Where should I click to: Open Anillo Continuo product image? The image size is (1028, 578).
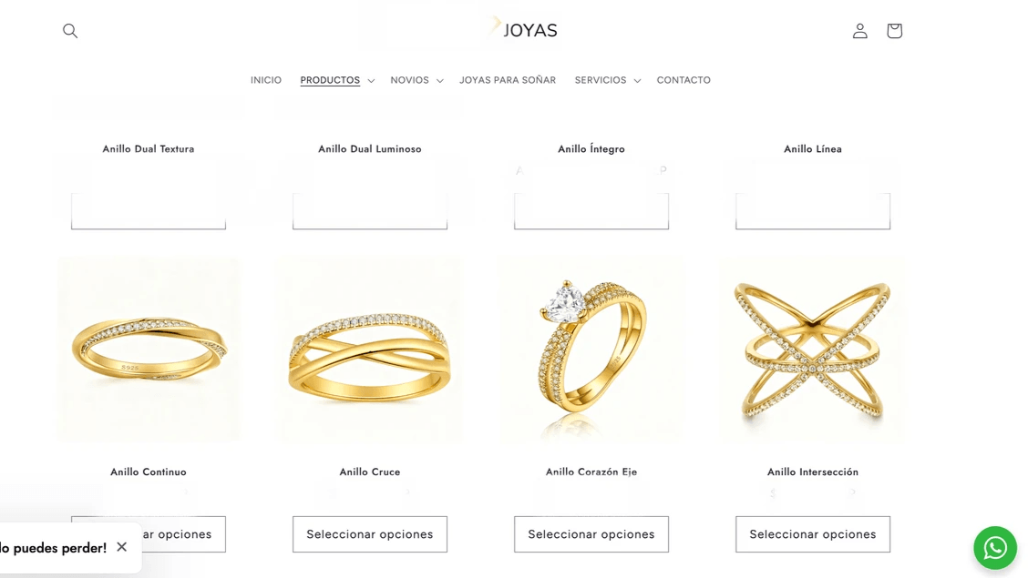click(149, 350)
